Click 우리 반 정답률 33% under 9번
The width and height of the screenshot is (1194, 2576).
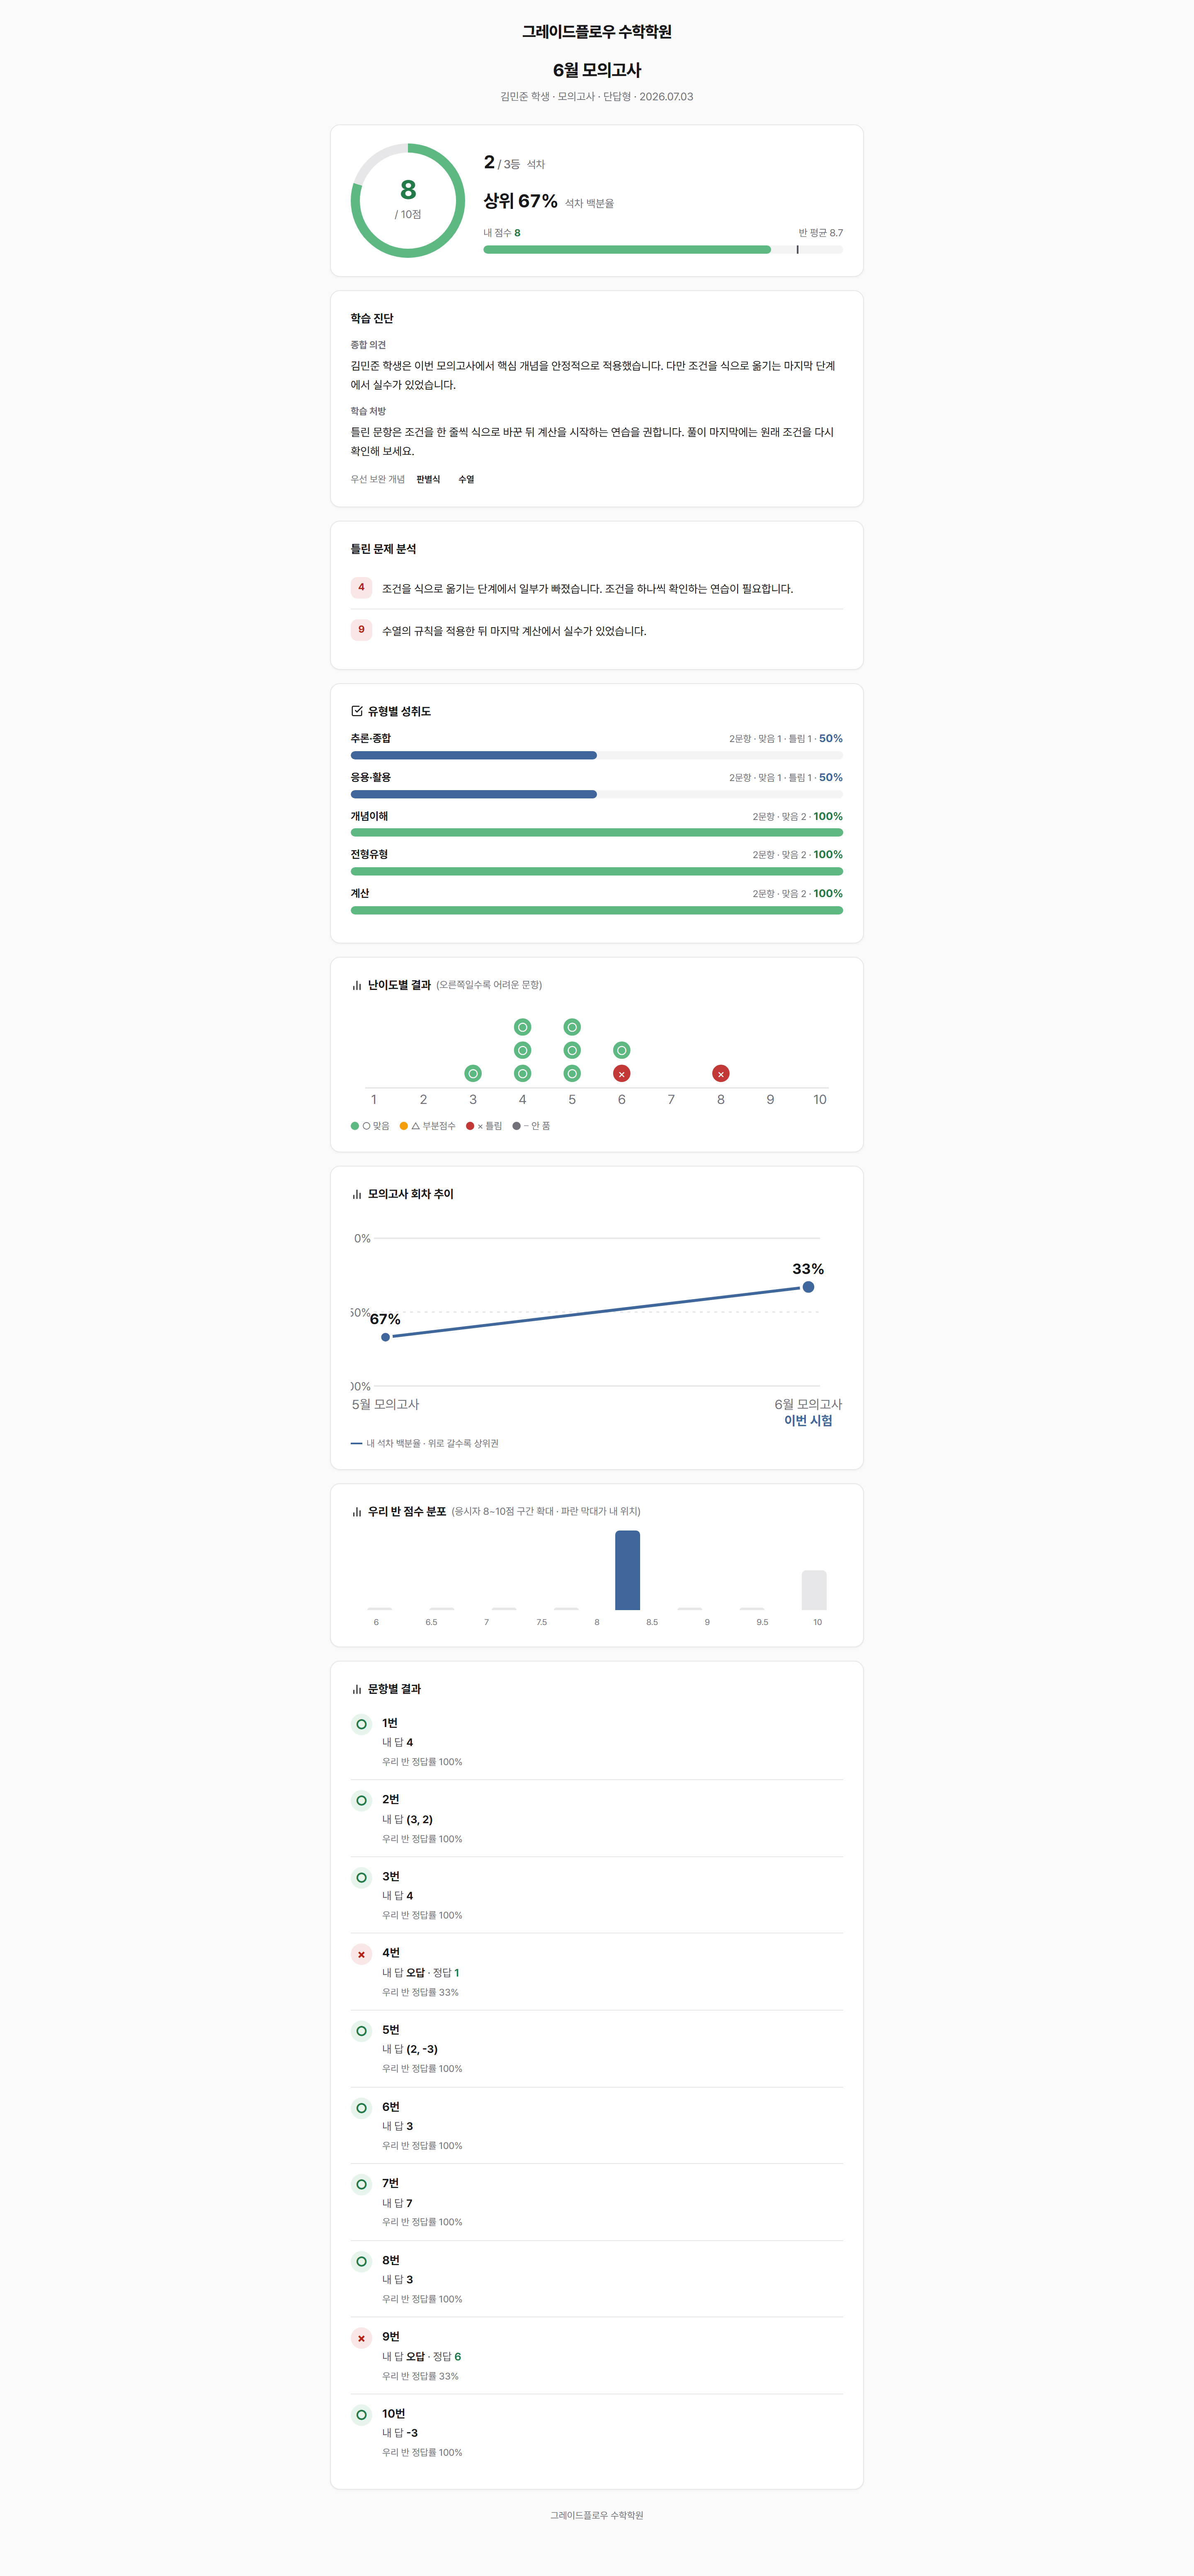[420, 2376]
